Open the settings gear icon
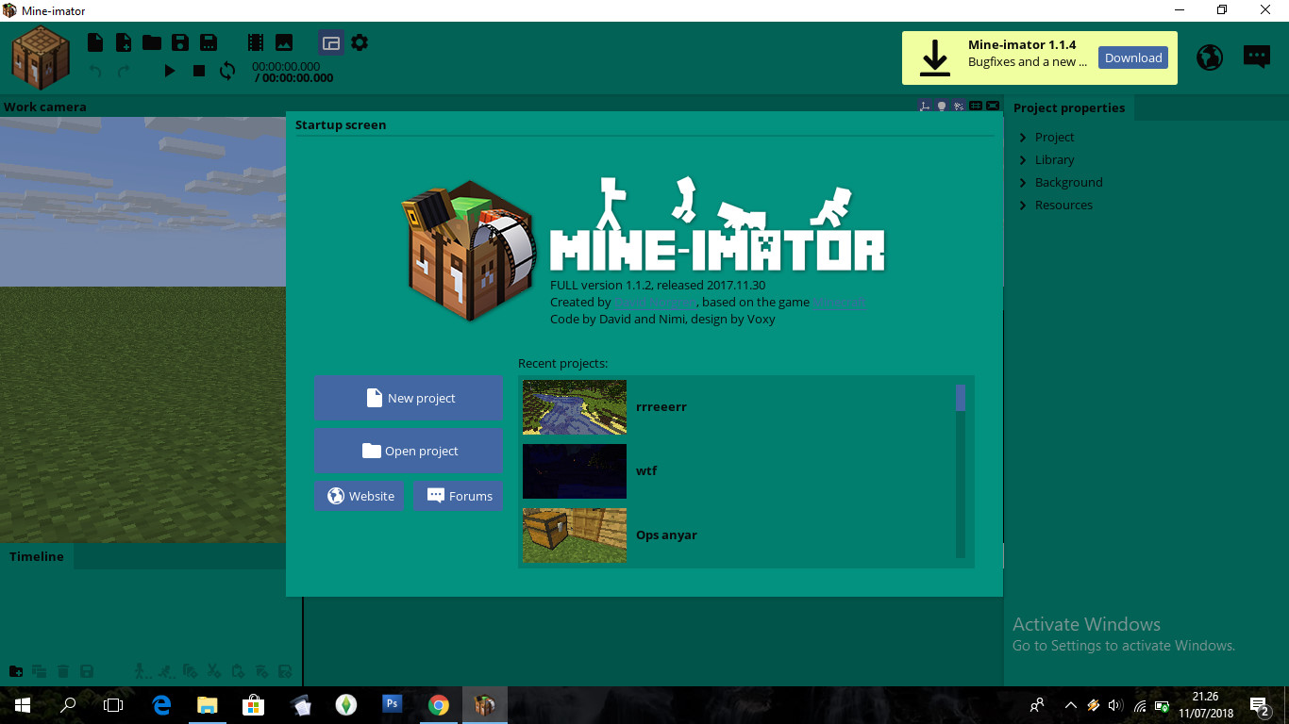1289x724 pixels. pos(359,42)
